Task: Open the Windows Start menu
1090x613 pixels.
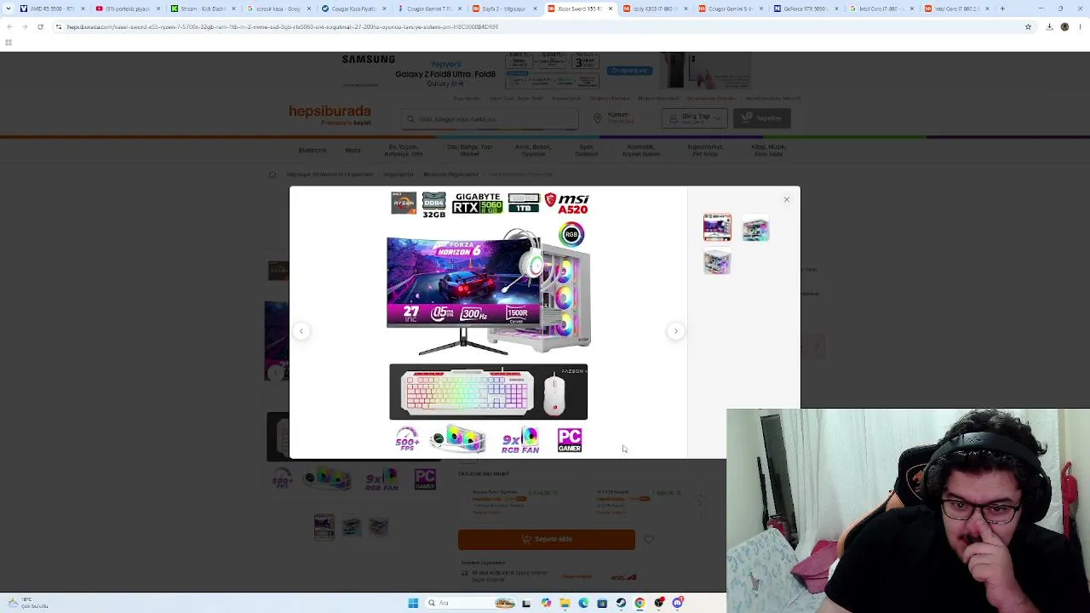Action: tap(413, 603)
